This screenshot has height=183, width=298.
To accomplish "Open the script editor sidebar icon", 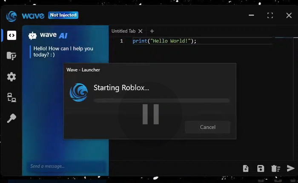I will point(11,35).
